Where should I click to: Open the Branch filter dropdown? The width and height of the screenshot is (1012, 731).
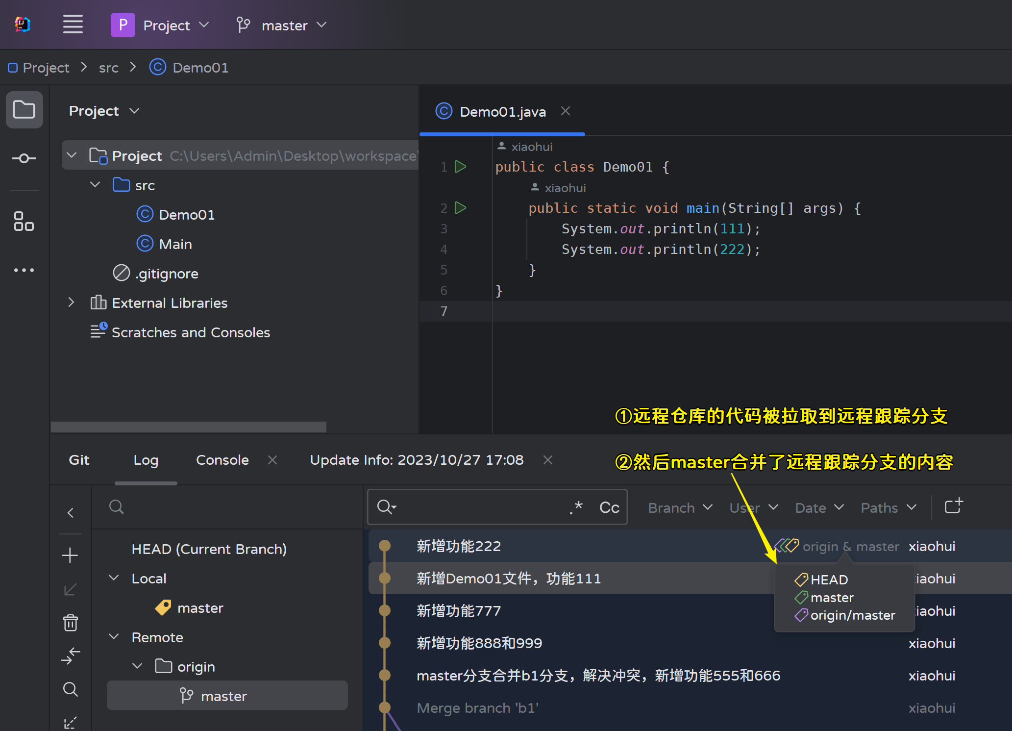[x=680, y=508]
